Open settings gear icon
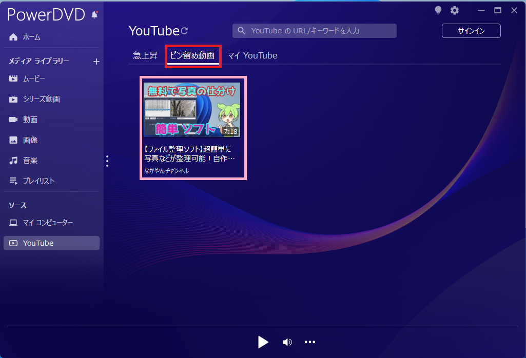This screenshot has height=358, width=526. coord(455,10)
